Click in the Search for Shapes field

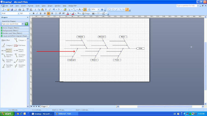[11, 24]
